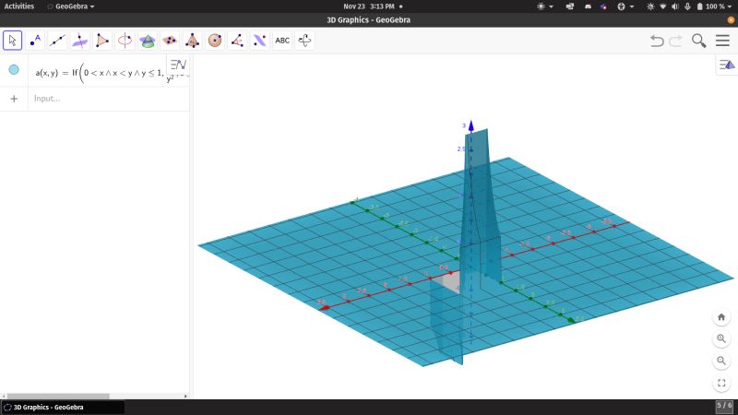Open the clock and calendar panel

point(369,6)
